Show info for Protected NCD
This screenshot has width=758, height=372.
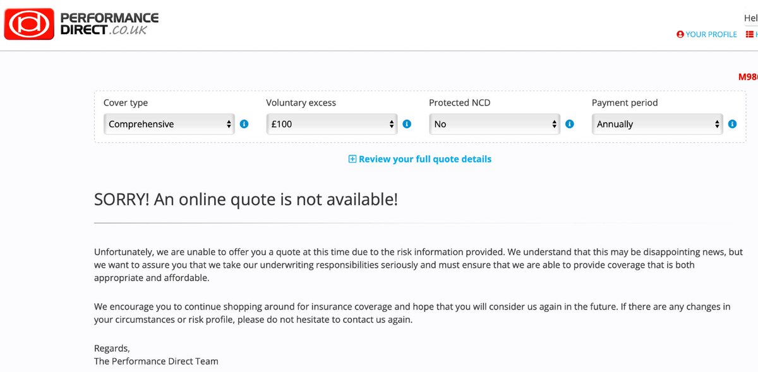[570, 124]
